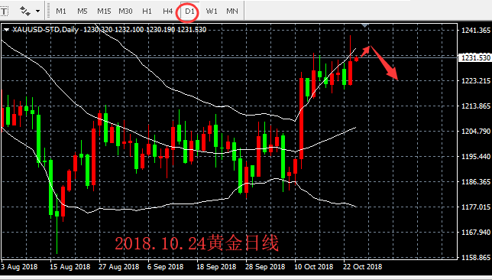Select the M30 timeframe button
The height and width of the screenshot is (280, 492).
pos(125,11)
